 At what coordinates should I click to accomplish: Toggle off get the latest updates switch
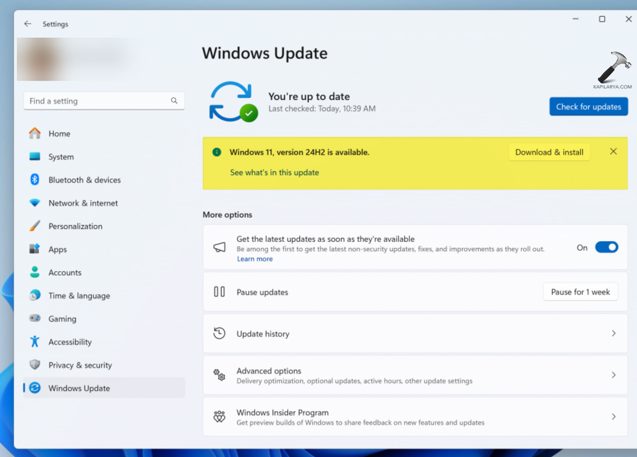[606, 247]
